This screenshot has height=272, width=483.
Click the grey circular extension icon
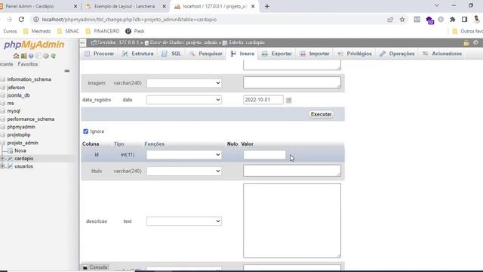[441, 20]
